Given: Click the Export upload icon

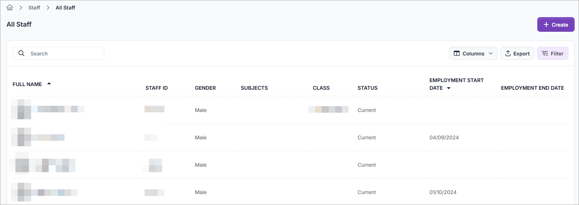Looking at the screenshot, I should pos(508,54).
